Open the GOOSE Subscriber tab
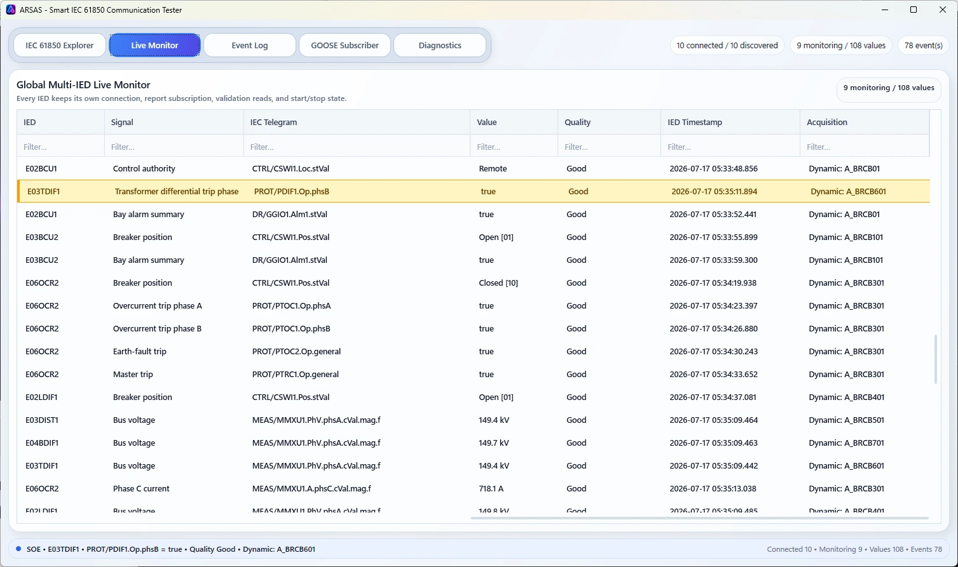This screenshot has width=958, height=567. pyautogui.click(x=345, y=45)
